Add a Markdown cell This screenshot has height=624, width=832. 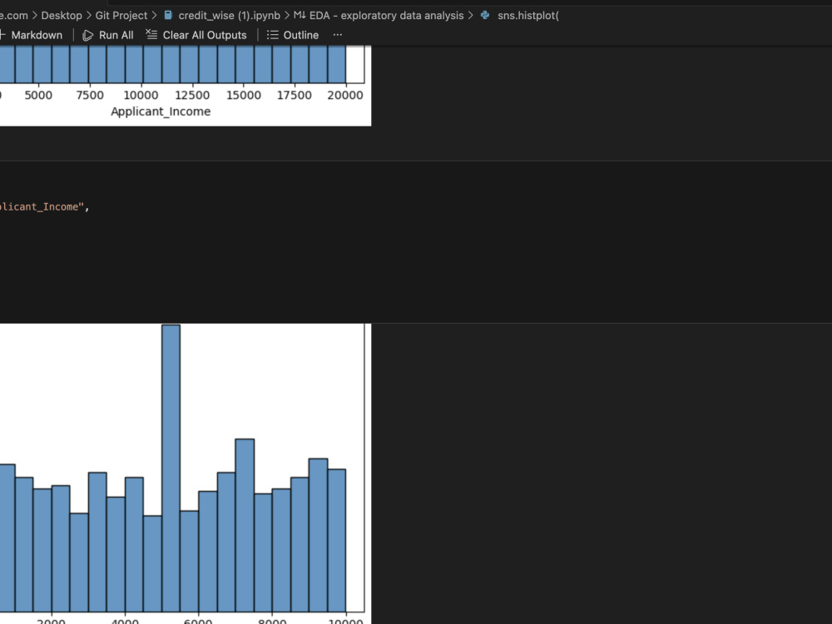pyautogui.click(x=31, y=35)
